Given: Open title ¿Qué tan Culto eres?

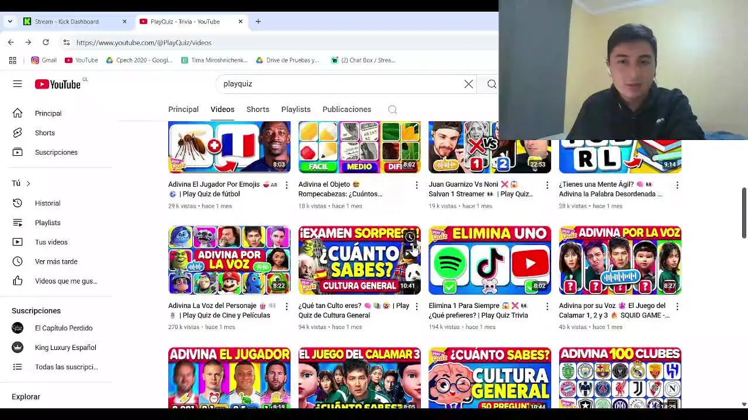Looking at the screenshot, I should pyautogui.click(x=354, y=310).
